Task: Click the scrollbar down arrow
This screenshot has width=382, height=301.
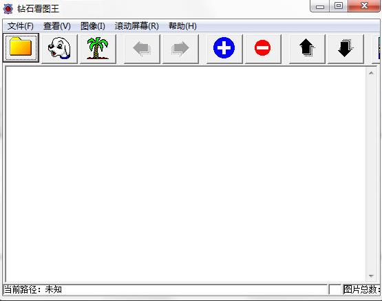Action: tap(371, 276)
